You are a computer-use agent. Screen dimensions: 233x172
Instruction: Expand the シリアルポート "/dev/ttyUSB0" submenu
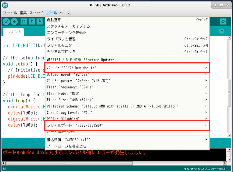coord(127,125)
